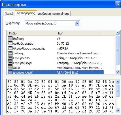The image size is (121, 115).
Task: Click field list scrollbar up arrow
Action: [x=118, y=33]
